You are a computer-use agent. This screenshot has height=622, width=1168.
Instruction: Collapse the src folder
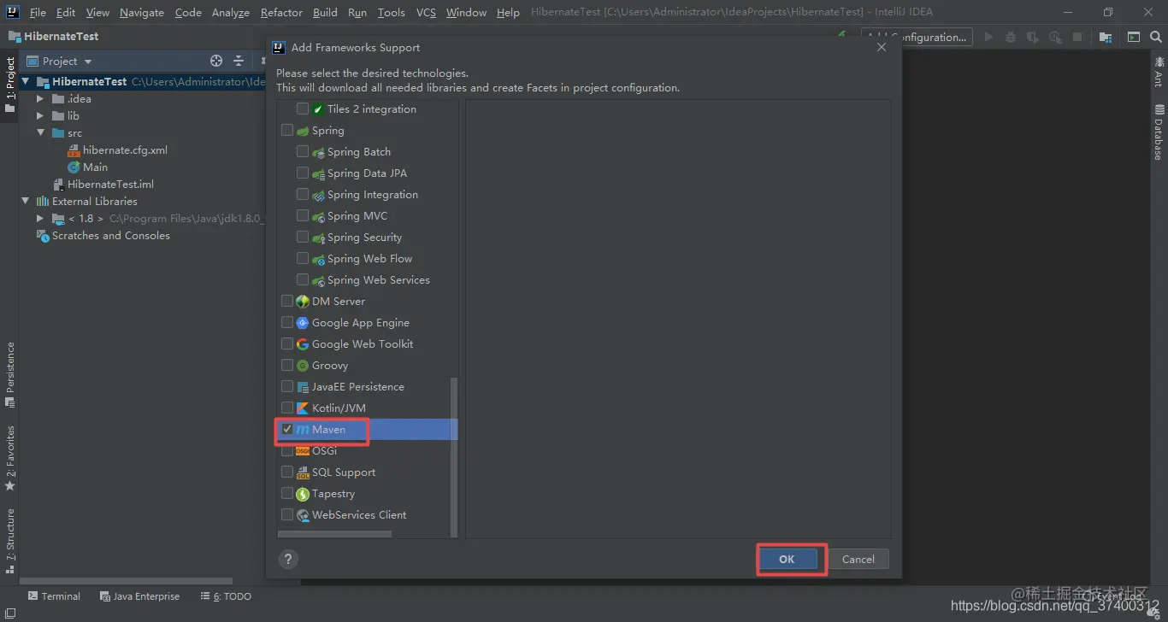click(40, 133)
